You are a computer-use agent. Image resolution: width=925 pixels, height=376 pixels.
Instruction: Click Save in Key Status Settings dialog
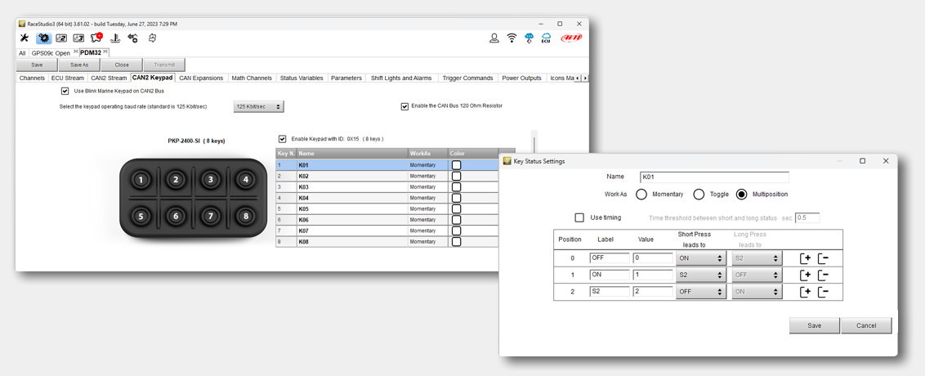(814, 325)
